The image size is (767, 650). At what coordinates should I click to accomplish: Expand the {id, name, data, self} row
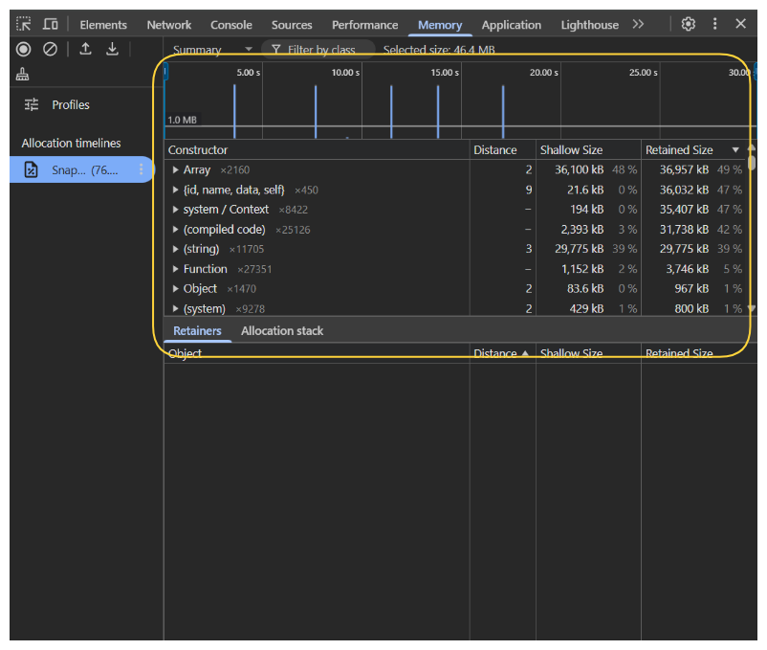point(175,190)
